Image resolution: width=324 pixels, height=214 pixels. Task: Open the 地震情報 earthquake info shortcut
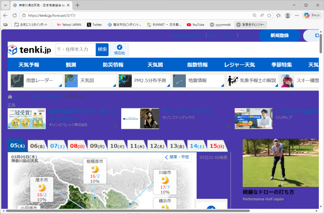pyautogui.click(x=198, y=81)
